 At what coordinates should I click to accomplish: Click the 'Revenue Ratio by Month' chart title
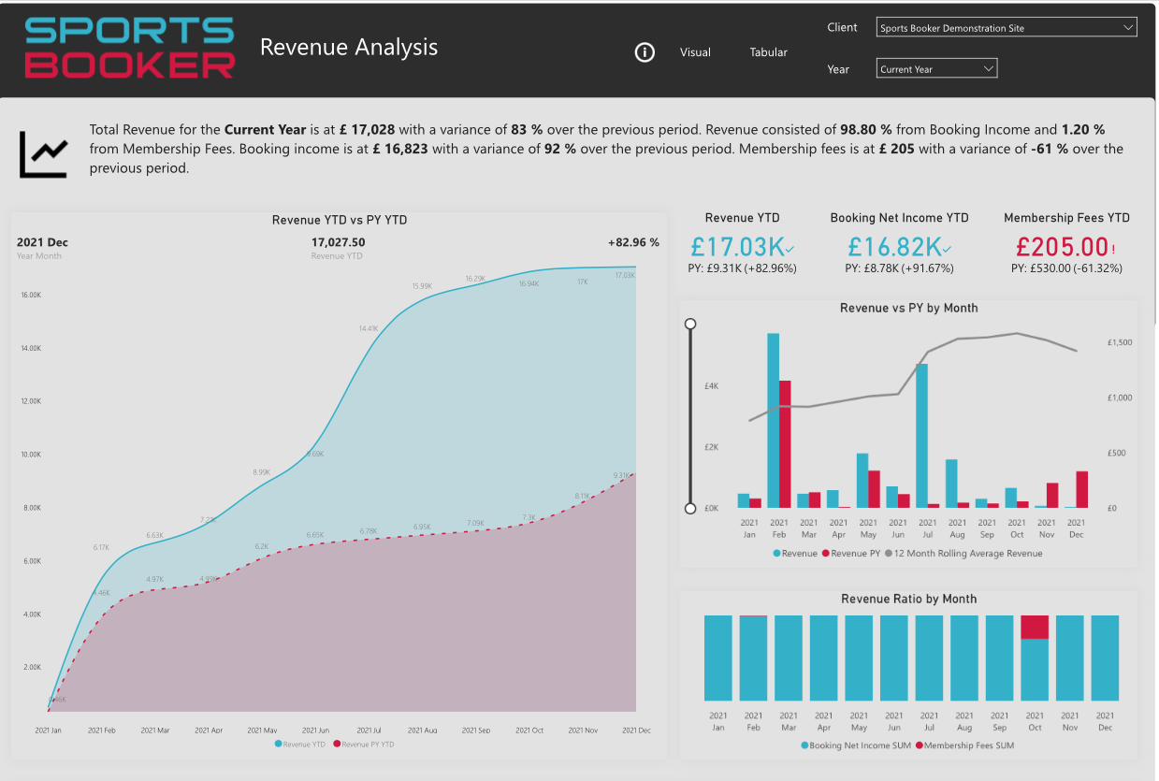(909, 599)
